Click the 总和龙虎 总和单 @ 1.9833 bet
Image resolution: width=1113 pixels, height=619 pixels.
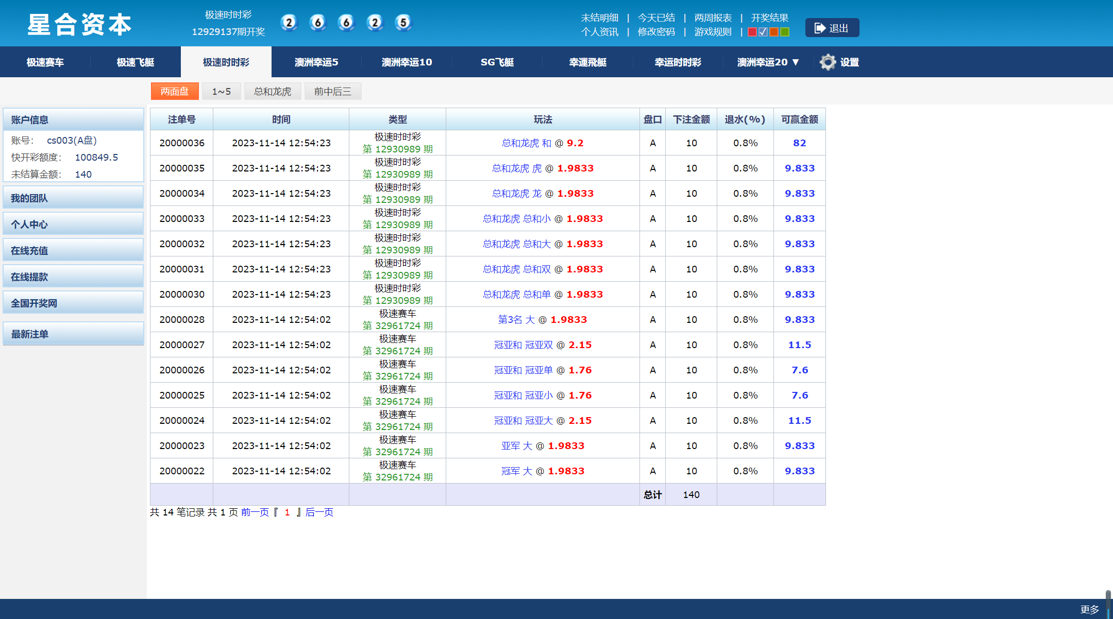(543, 294)
